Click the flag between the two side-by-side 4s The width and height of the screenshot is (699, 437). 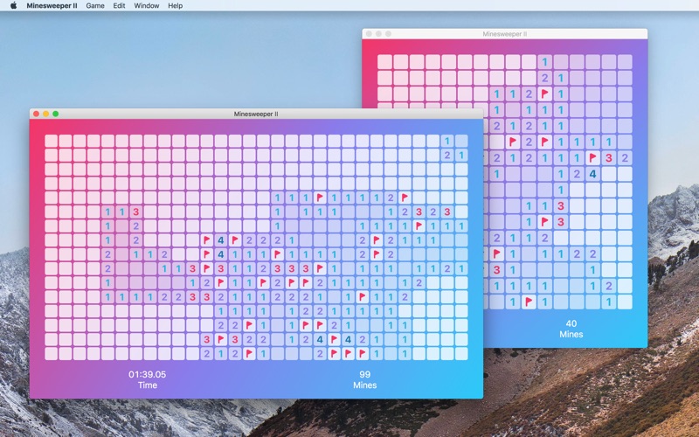(334, 340)
